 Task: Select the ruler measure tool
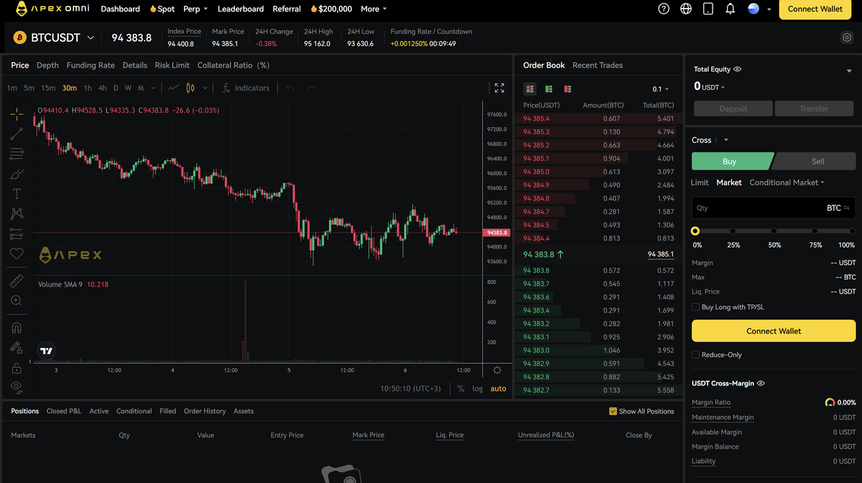[16, 280]
